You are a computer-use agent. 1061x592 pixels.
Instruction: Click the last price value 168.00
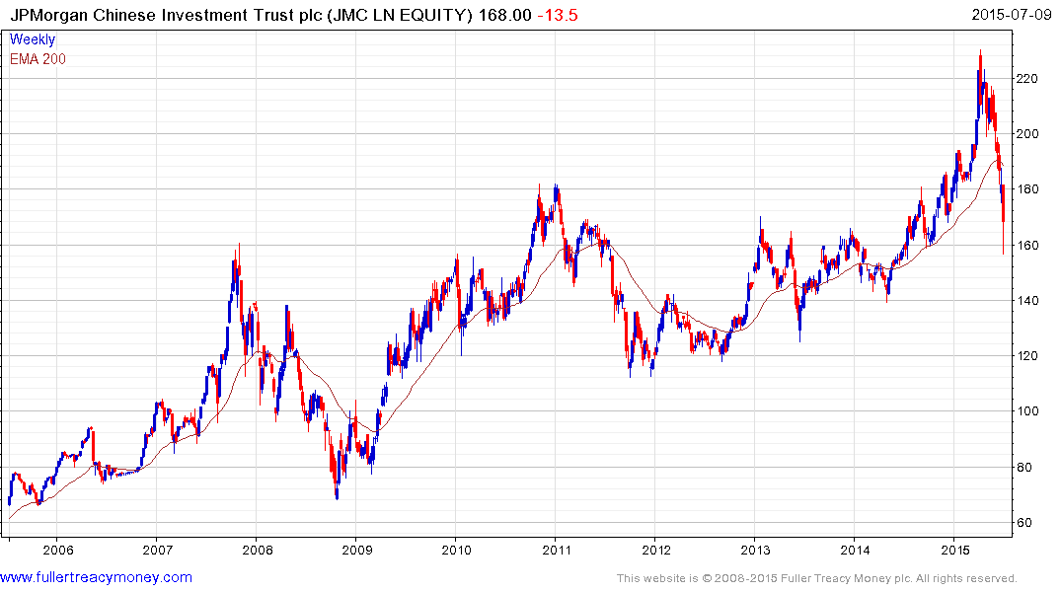[504, 15]
